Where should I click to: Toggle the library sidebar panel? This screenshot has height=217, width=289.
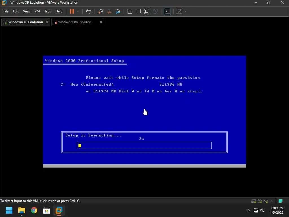click(x=130, y=11)
